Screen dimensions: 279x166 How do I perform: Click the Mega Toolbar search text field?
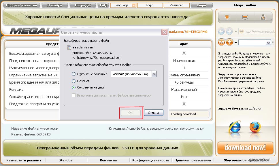(252, 42)
